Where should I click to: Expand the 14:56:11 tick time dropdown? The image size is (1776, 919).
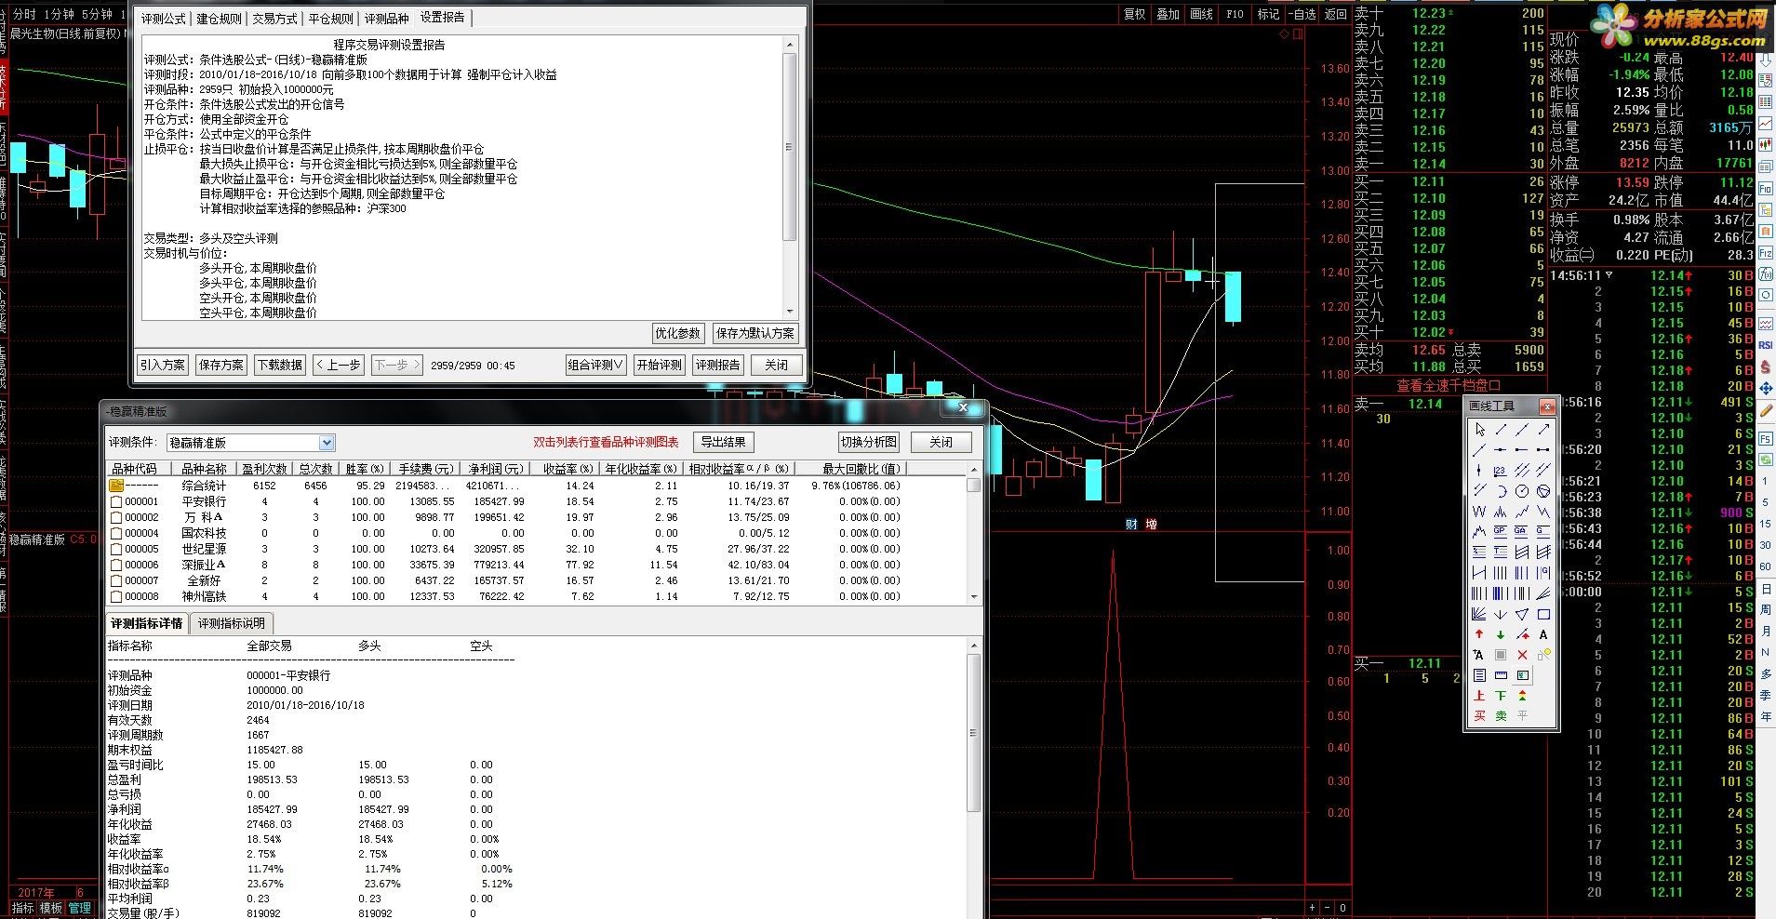click(x=1609, y=275)
